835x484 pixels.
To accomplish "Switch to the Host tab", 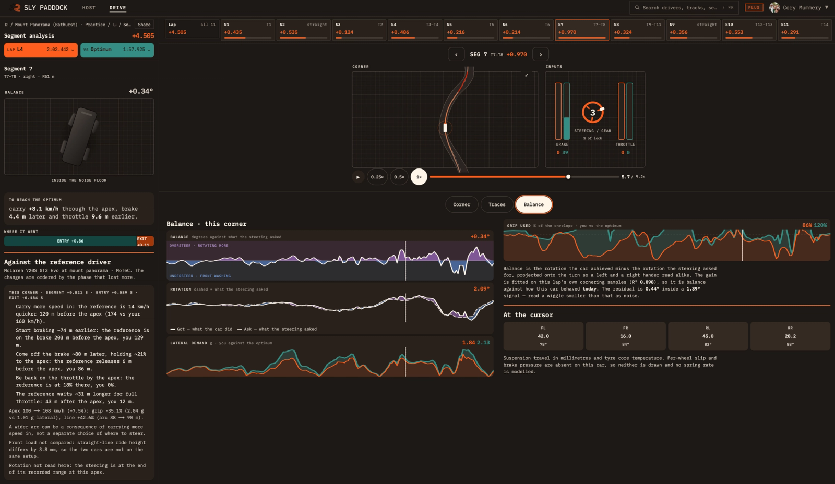I will pos(89,8).
